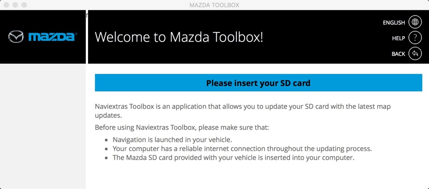Screen dimensions: 429x189
Task: Click the globe language icon
Action: point(415,22)
